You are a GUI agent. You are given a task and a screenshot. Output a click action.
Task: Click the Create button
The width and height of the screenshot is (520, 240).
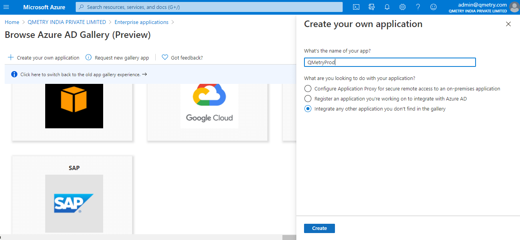[x=319, y=228]
